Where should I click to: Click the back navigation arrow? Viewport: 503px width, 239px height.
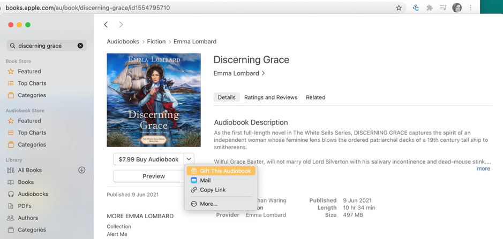(106, 25)
